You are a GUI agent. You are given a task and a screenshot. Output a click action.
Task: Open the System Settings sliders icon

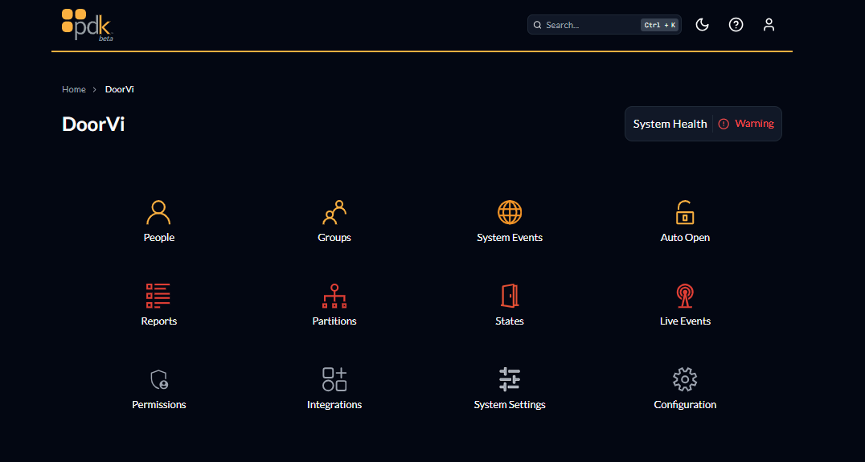(510, 379)
